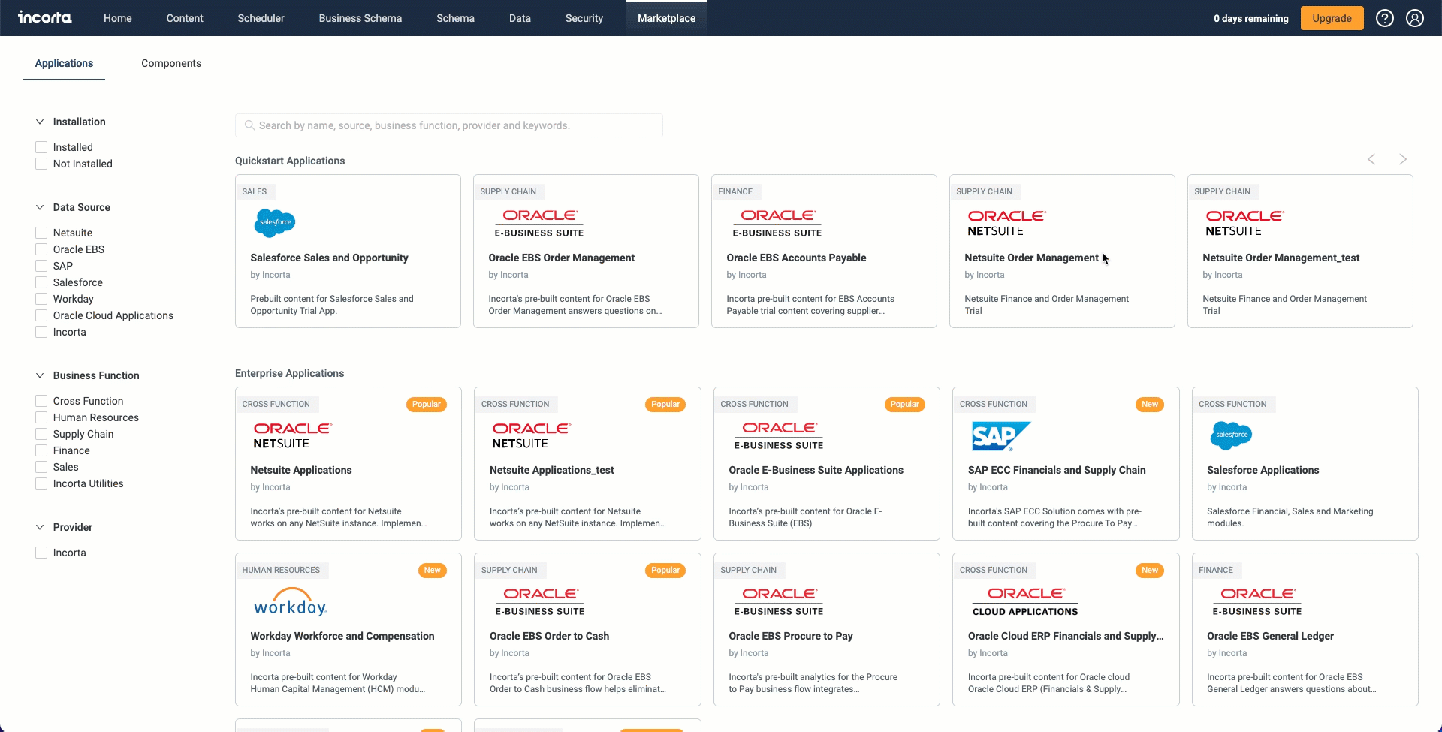
Task: Check the Incorta provider filter
Action: coord(41,553)
